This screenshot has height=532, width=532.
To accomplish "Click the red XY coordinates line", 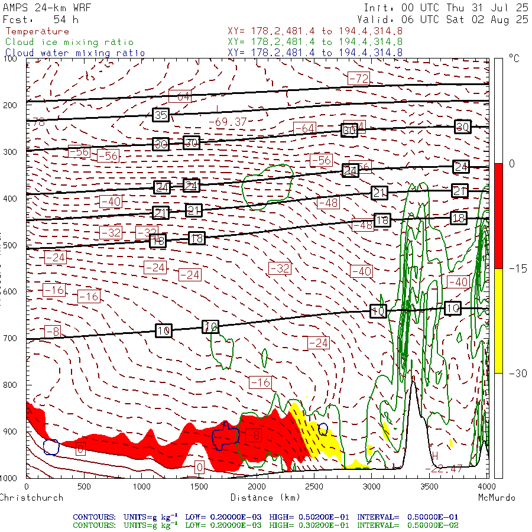I will [x=315, y=31].
